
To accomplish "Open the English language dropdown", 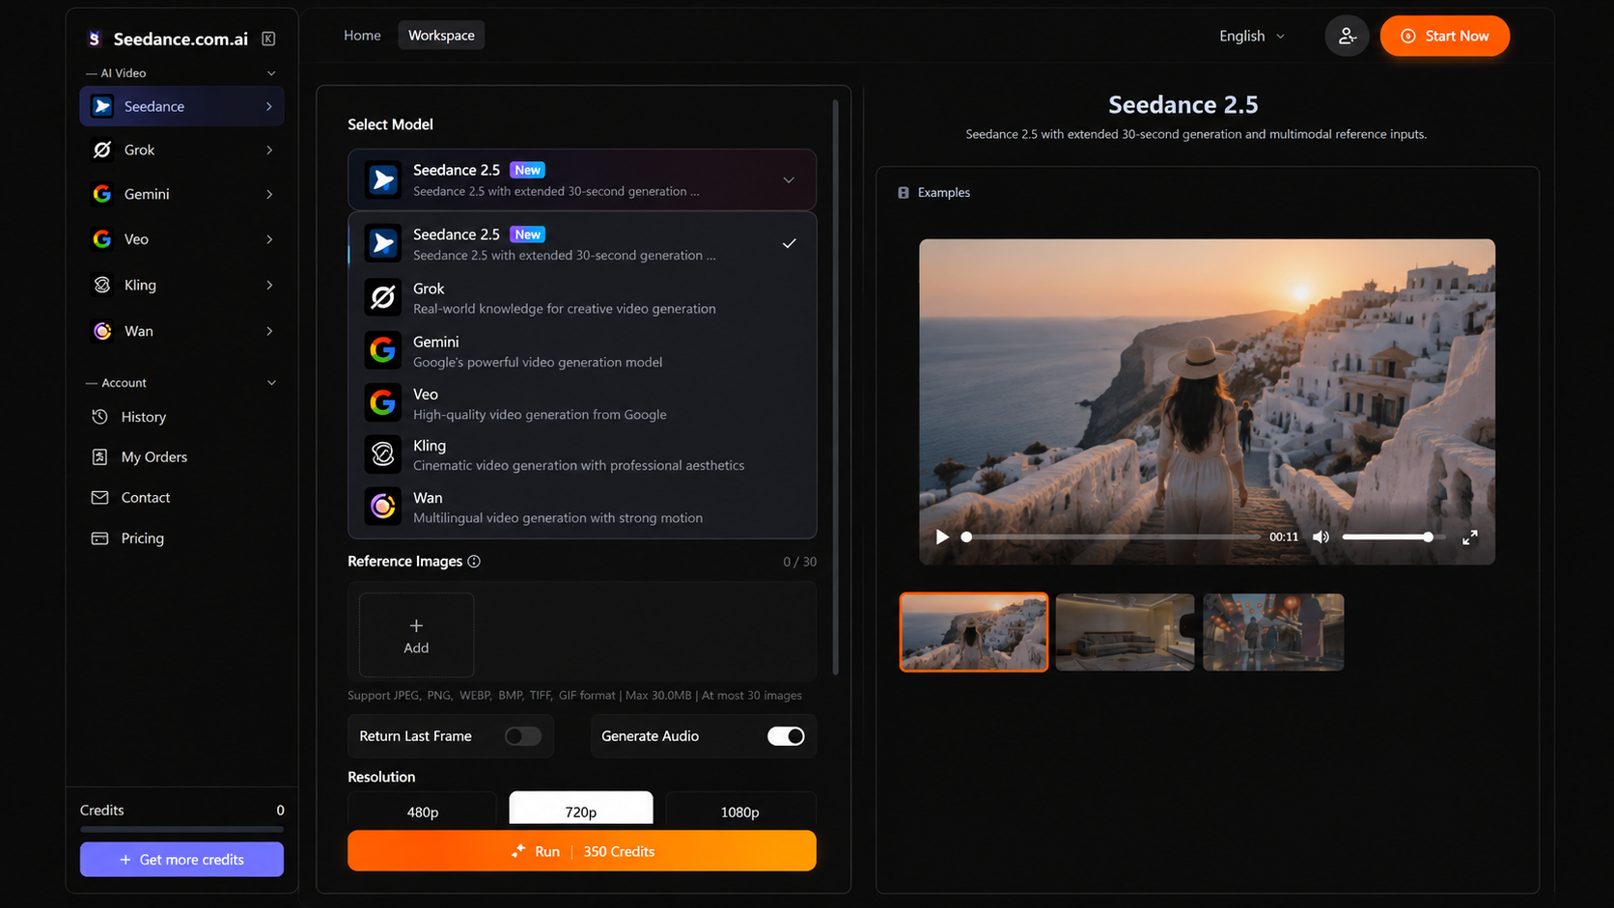I will pos(1252,36).
